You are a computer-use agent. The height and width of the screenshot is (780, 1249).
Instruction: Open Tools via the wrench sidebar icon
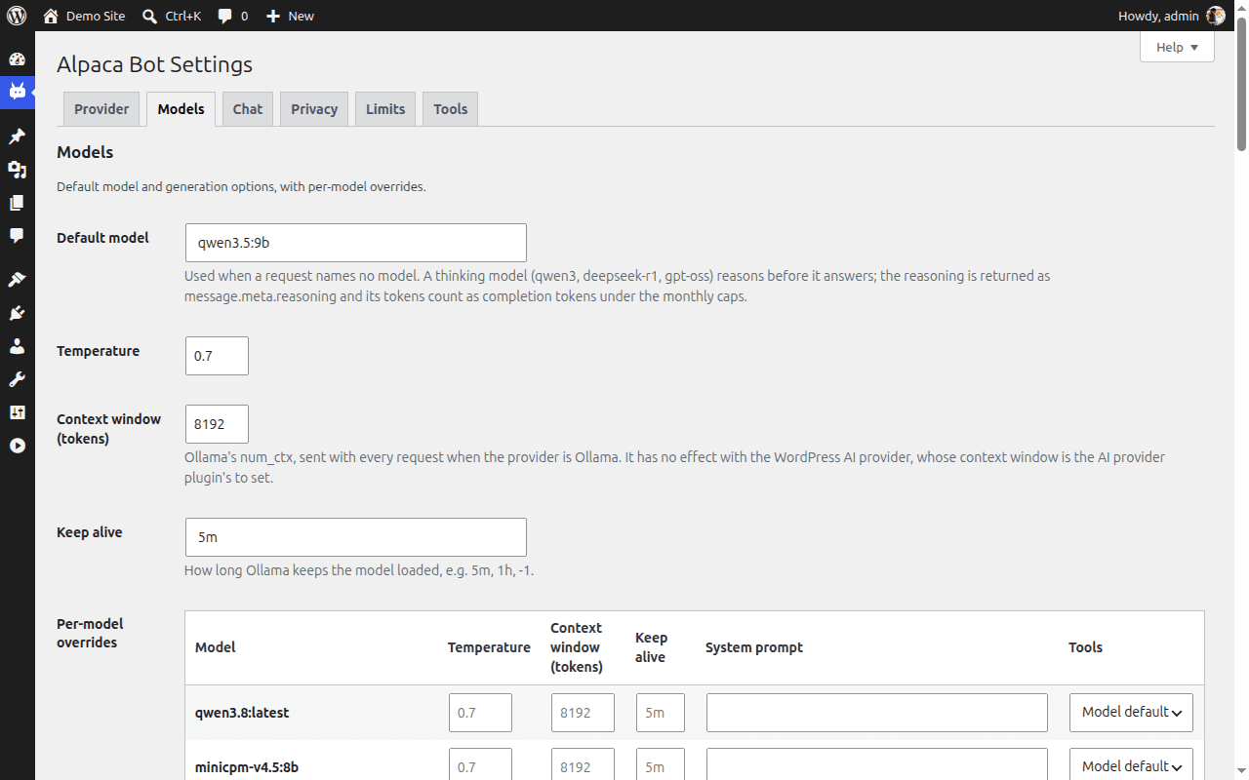click(x=17, y=379)
